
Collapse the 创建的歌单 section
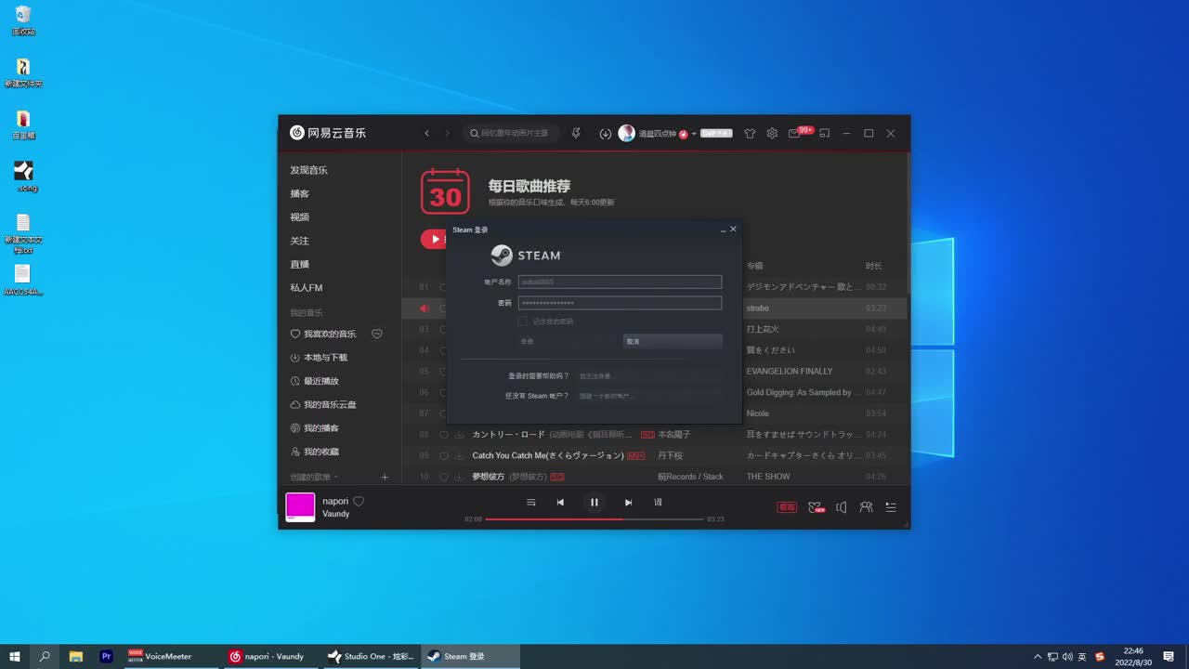(314, 477)
